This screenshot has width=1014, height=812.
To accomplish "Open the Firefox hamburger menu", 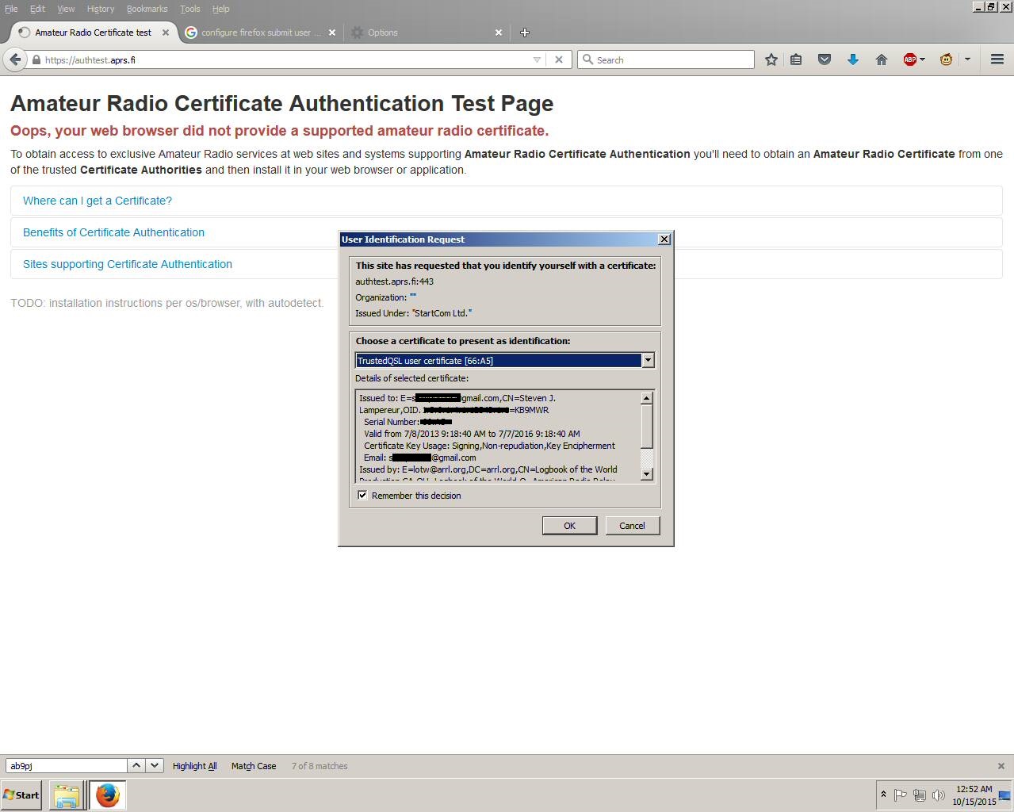I will tap(997, 59).
